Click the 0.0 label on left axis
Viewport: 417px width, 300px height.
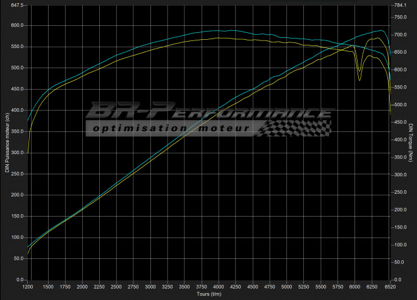tap(19, 280)
